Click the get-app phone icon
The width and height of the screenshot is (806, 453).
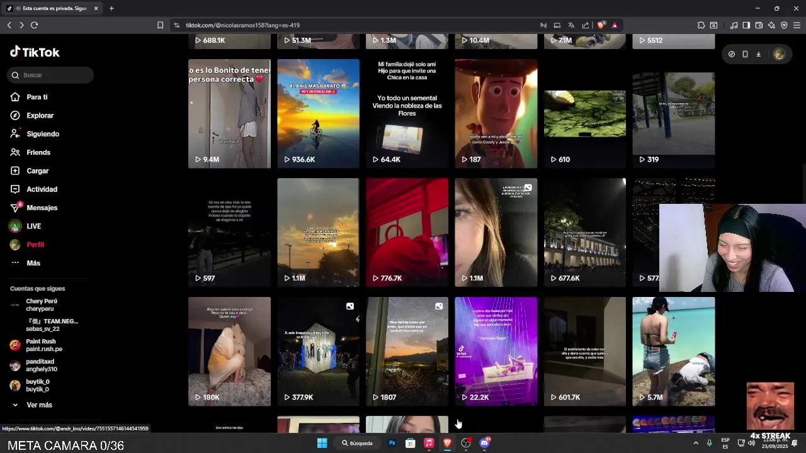[x=745, y=54]
